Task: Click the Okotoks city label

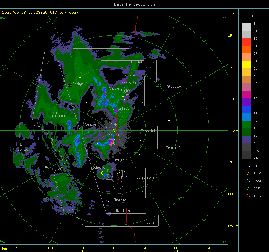Action: click(120, 200)
